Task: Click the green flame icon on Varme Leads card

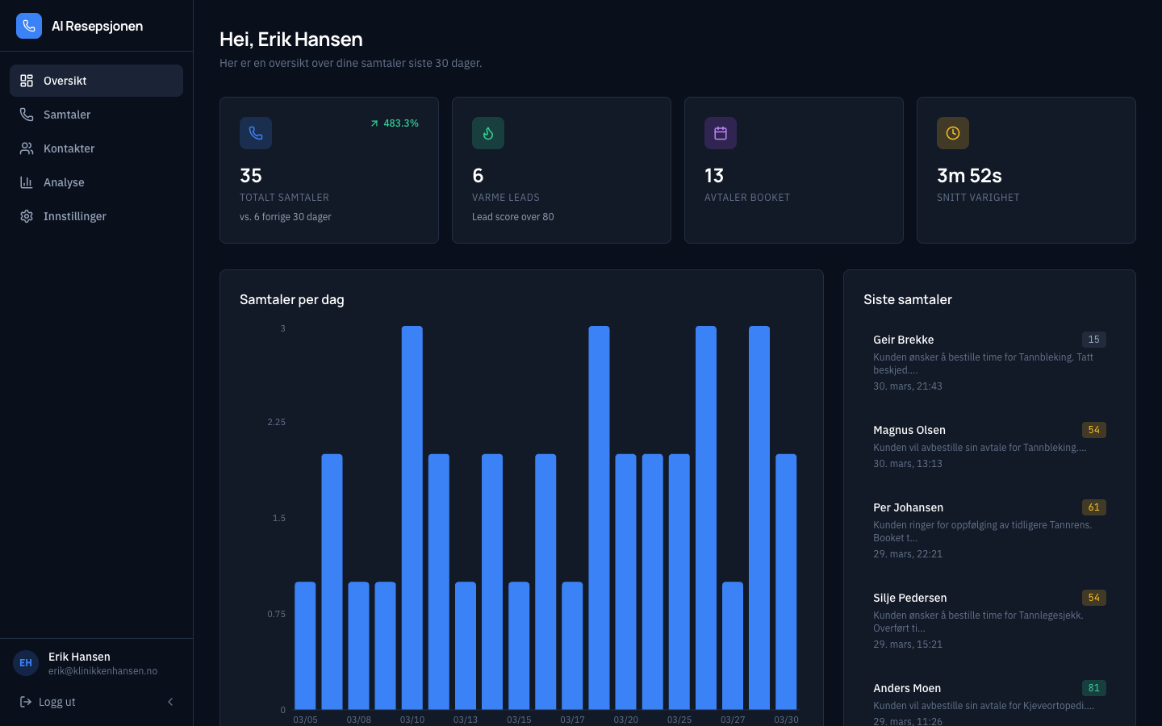Action: coord(488,133)
